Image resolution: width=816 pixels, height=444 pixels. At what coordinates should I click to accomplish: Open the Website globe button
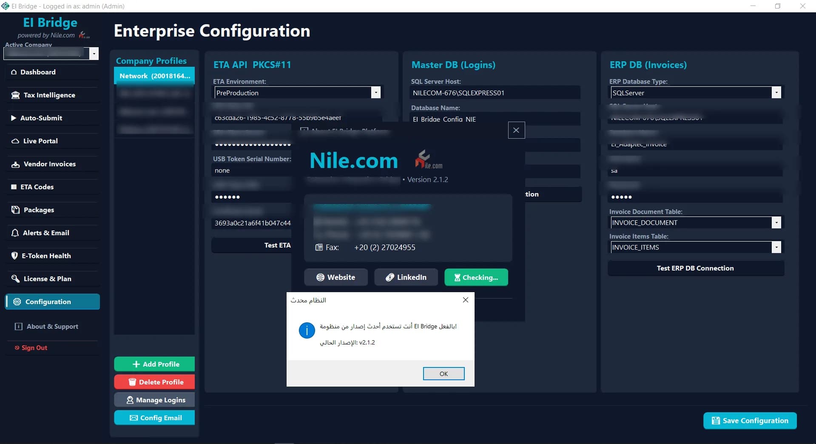coord(336,277)
